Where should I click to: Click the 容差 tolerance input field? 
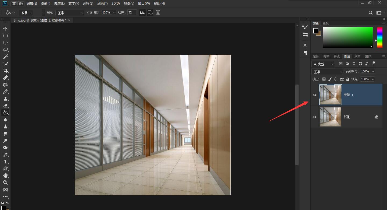coord(132,13)
